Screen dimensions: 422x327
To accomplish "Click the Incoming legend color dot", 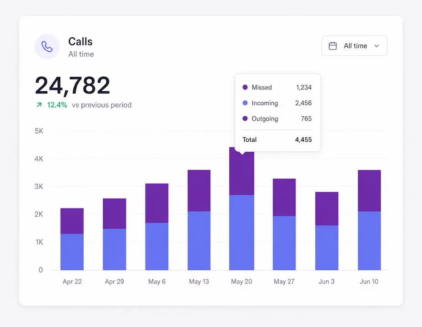I will pyautogui.click(x=245, y=103).
